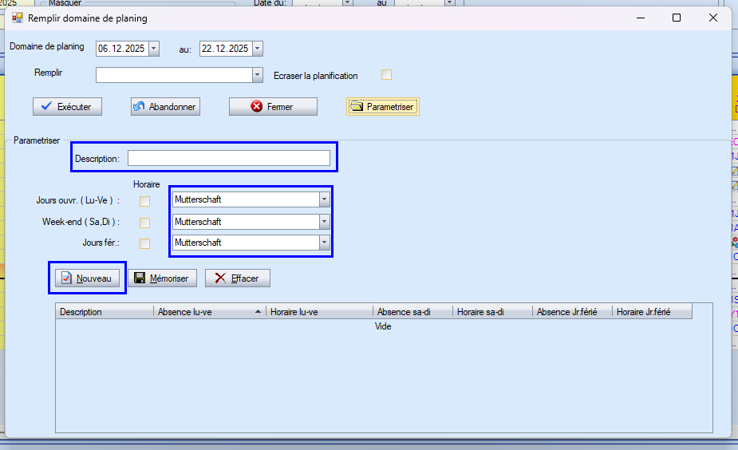This screenshot has width=738, height=450.
Task: Sort by the Description column header
Action: coord(105,312)
